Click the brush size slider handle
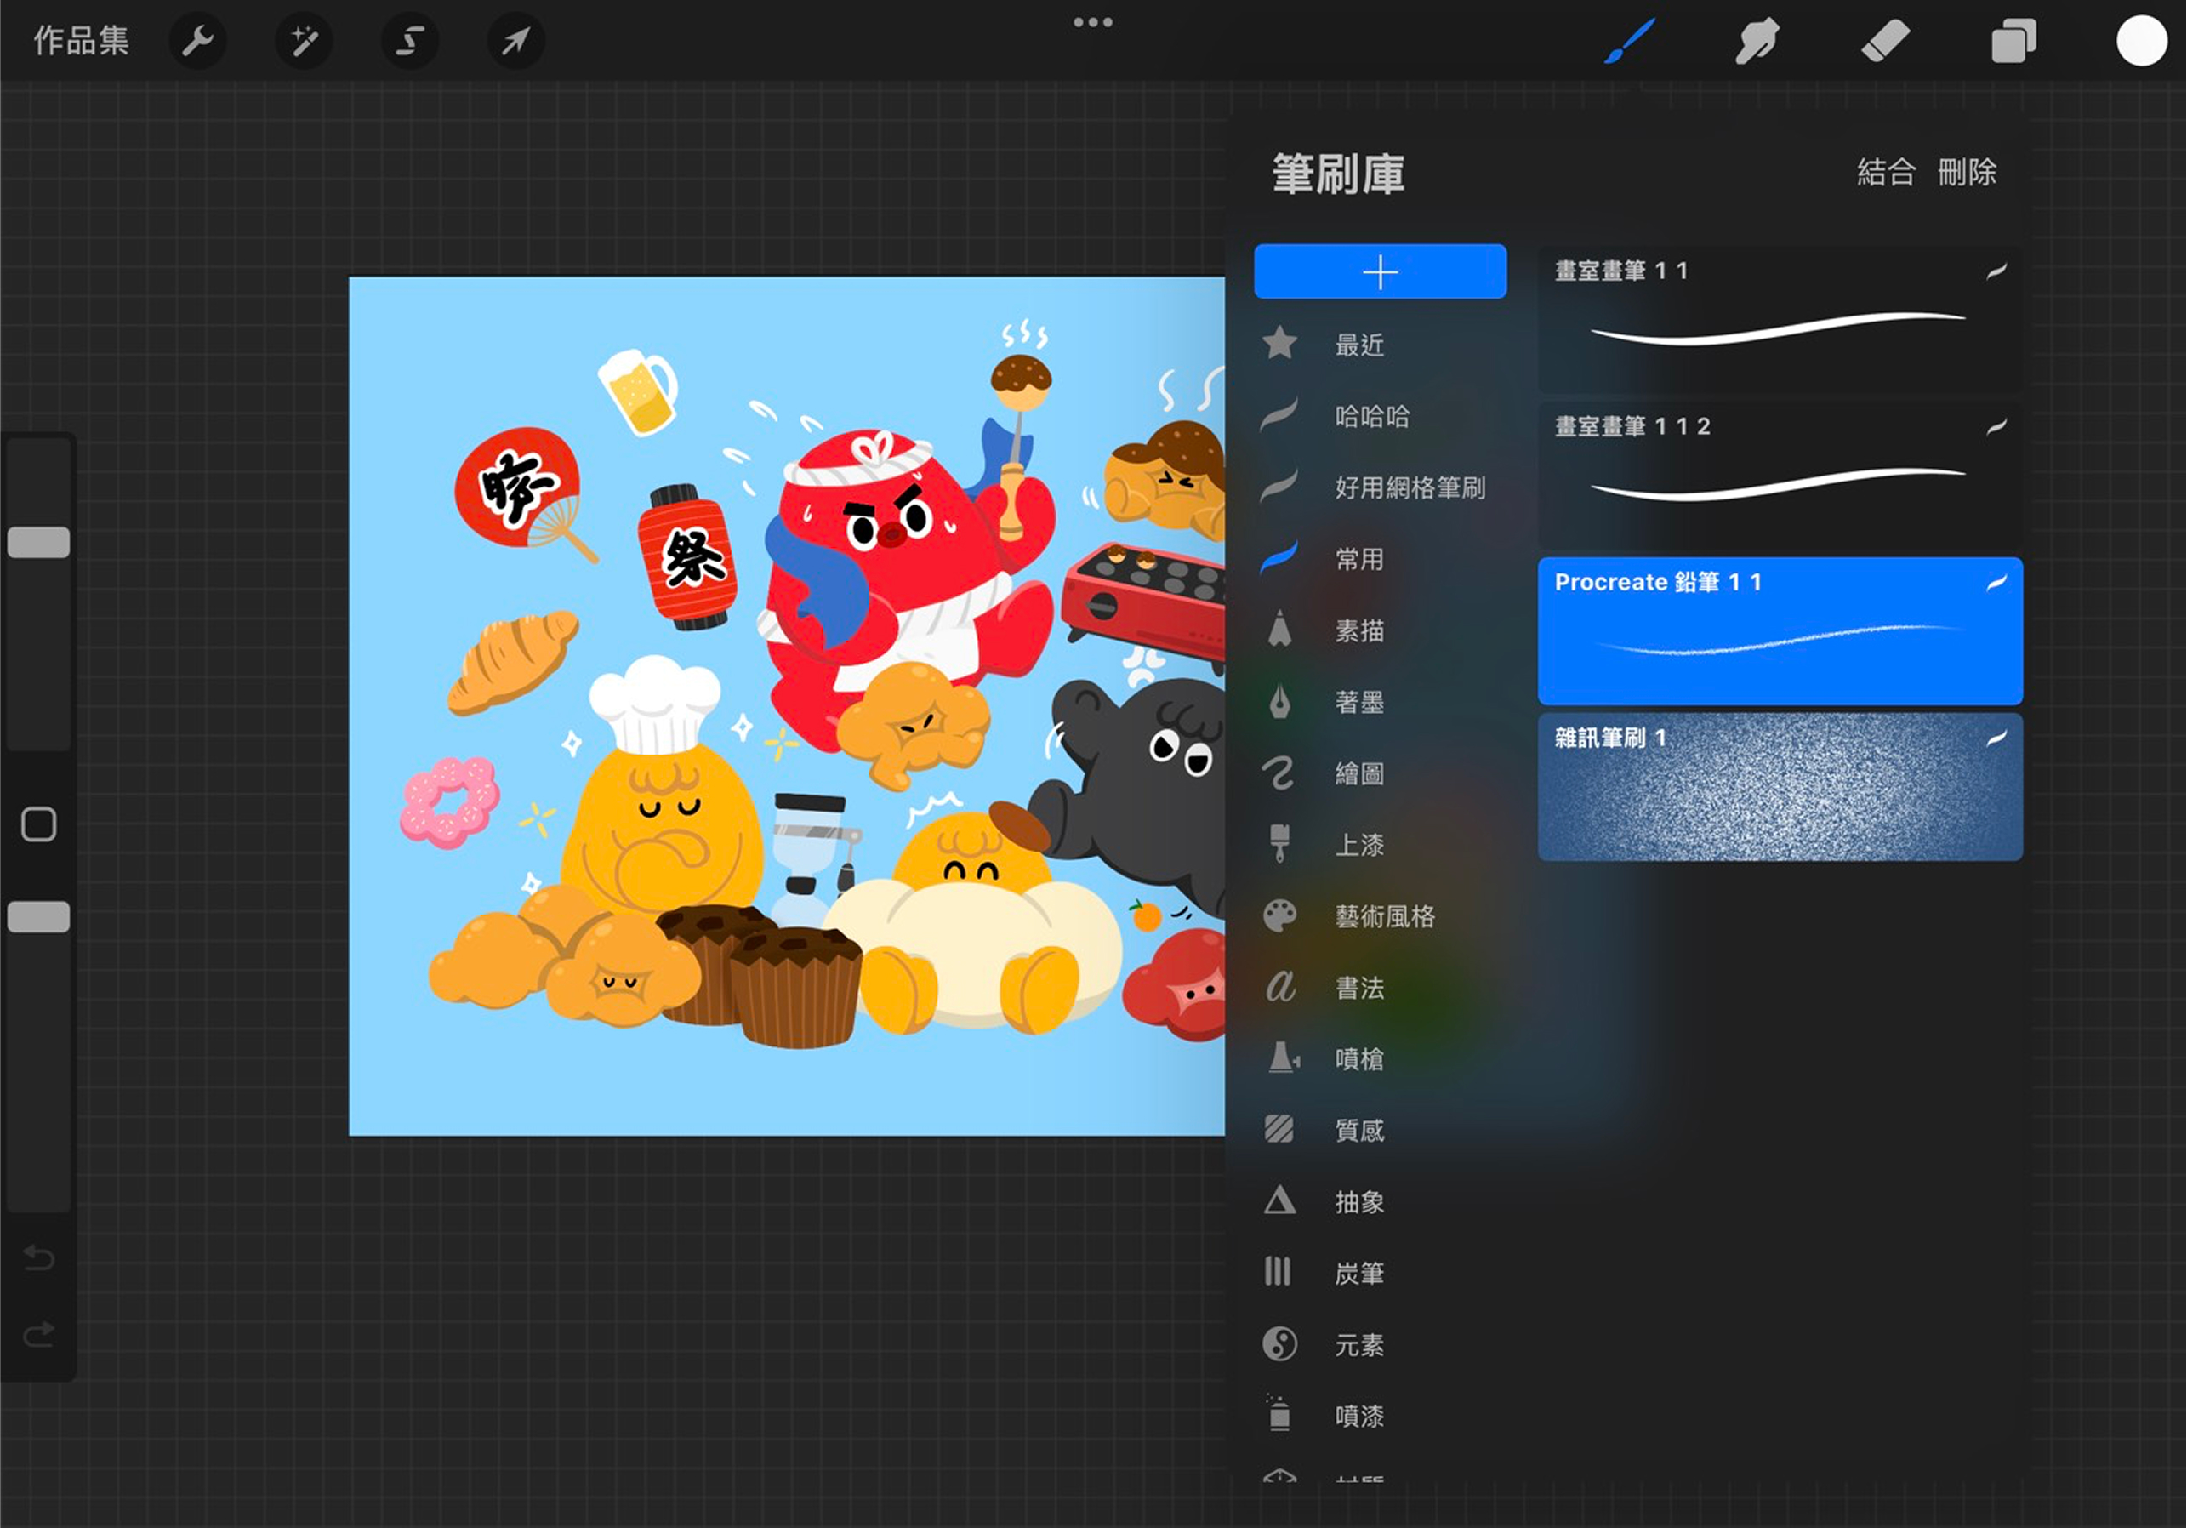The height and width of the screenshot is (1528, 2187). pyautogui.click(x=39, y=542)
